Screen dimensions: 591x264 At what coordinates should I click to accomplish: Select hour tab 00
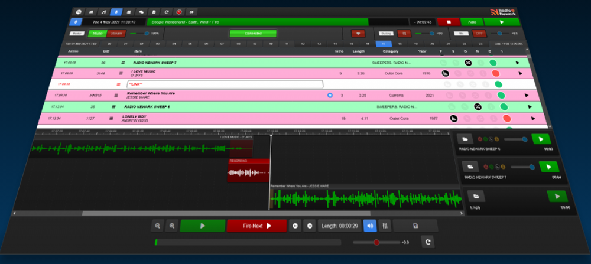click(x=109, y=44)
